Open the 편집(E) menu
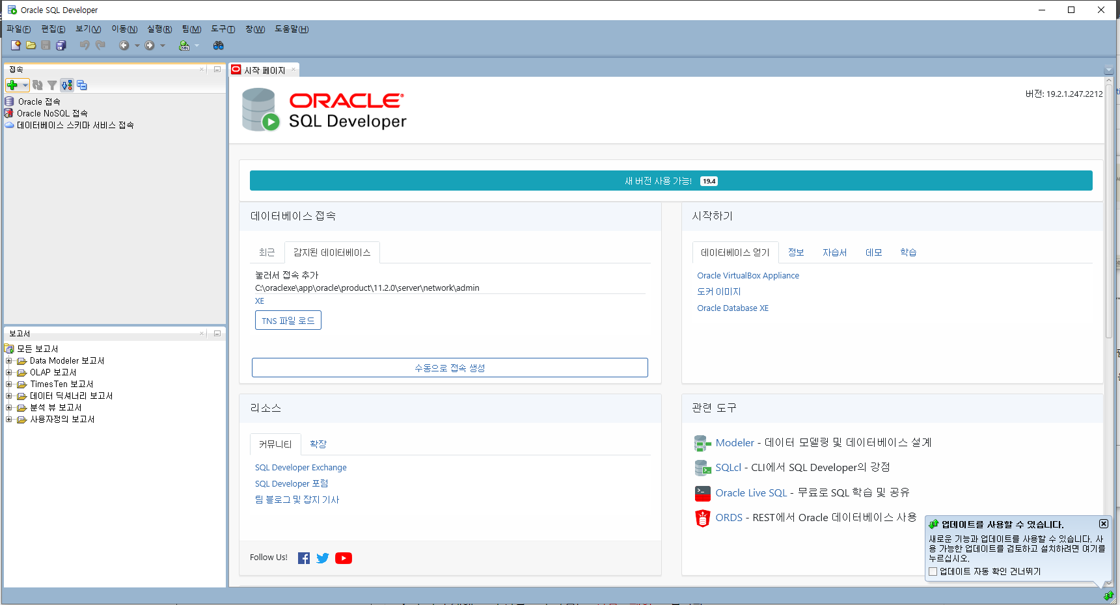Screen dimensions: 1120x605 point(53,29)
